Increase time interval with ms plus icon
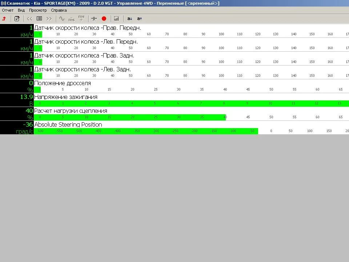 pos(81,18)
